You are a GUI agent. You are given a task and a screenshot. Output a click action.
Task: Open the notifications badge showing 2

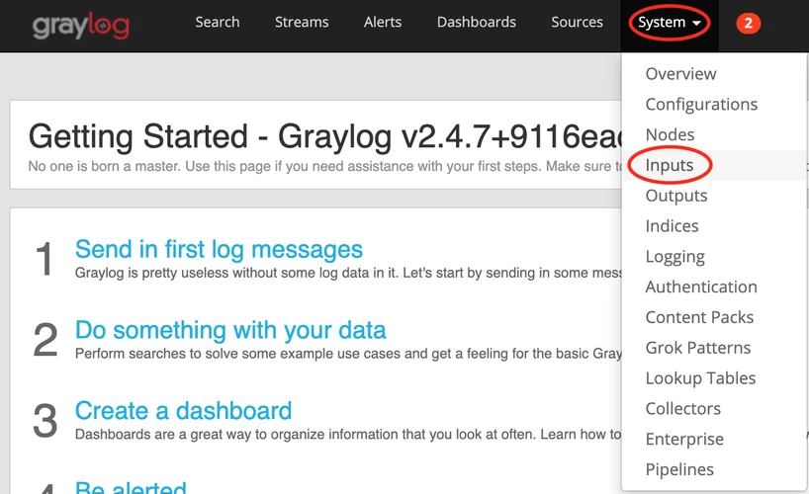click(748, 23)
